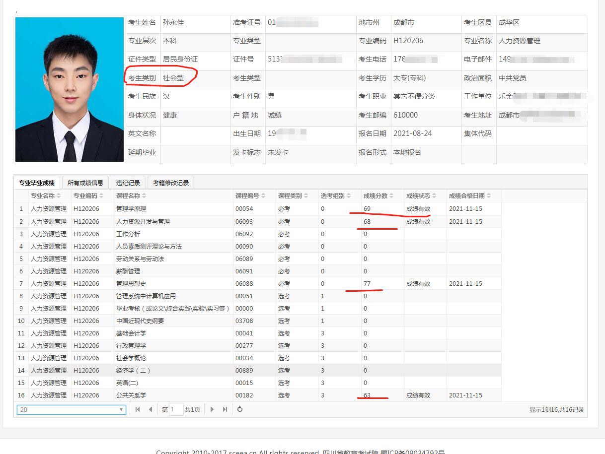
Task: Sort by 专业编码 column sort arrows
Action: 102,196
